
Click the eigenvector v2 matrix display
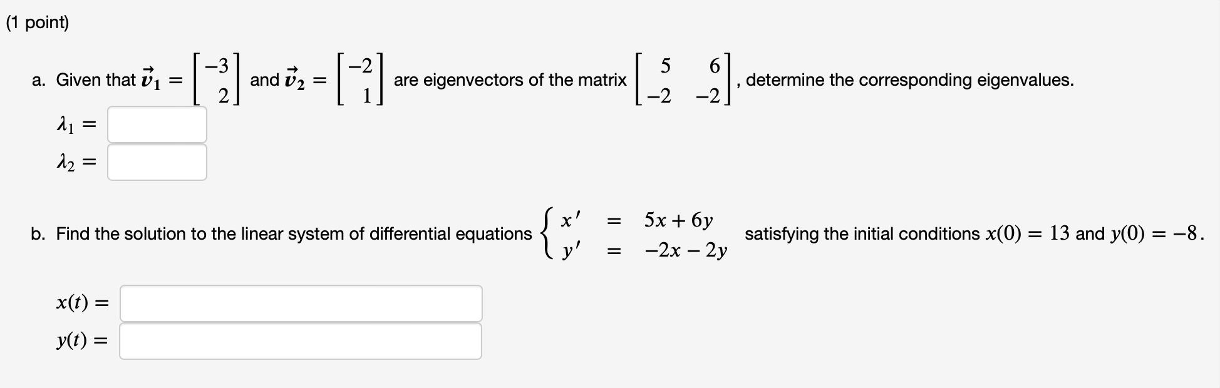click(x=360, y=79)
